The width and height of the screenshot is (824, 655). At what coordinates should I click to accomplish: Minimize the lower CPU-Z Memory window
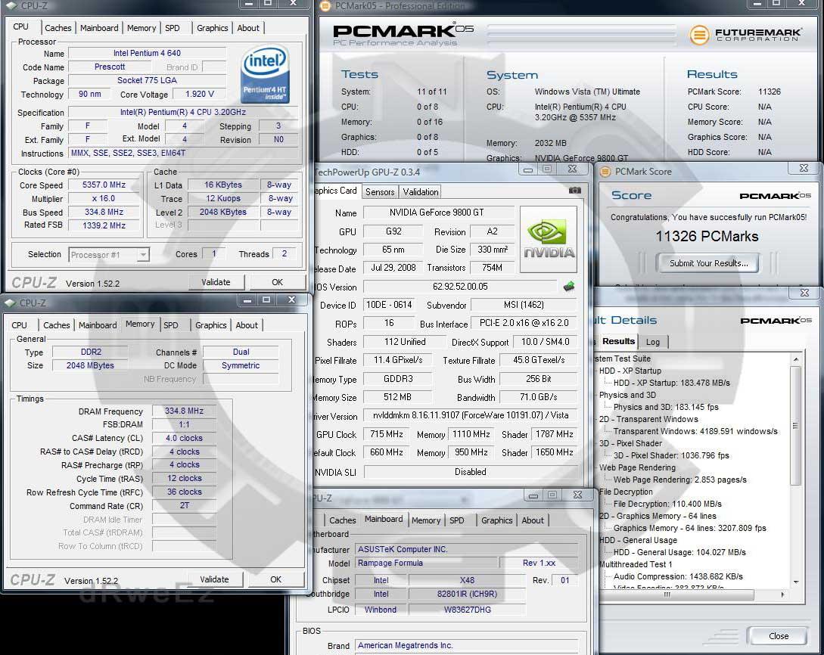point(247,300)
